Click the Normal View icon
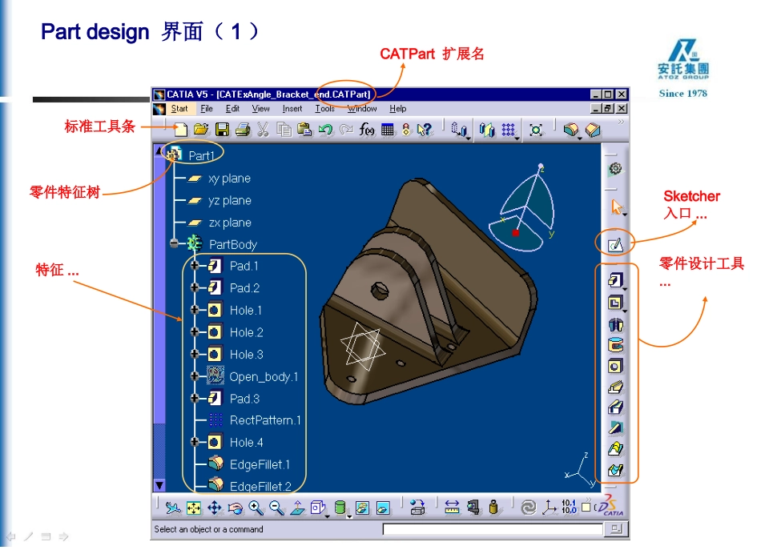Screen dimensions: 761x550 click(297, 508)
